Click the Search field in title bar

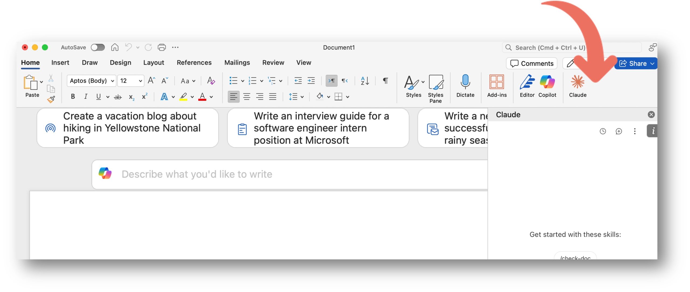click(571, 47)
